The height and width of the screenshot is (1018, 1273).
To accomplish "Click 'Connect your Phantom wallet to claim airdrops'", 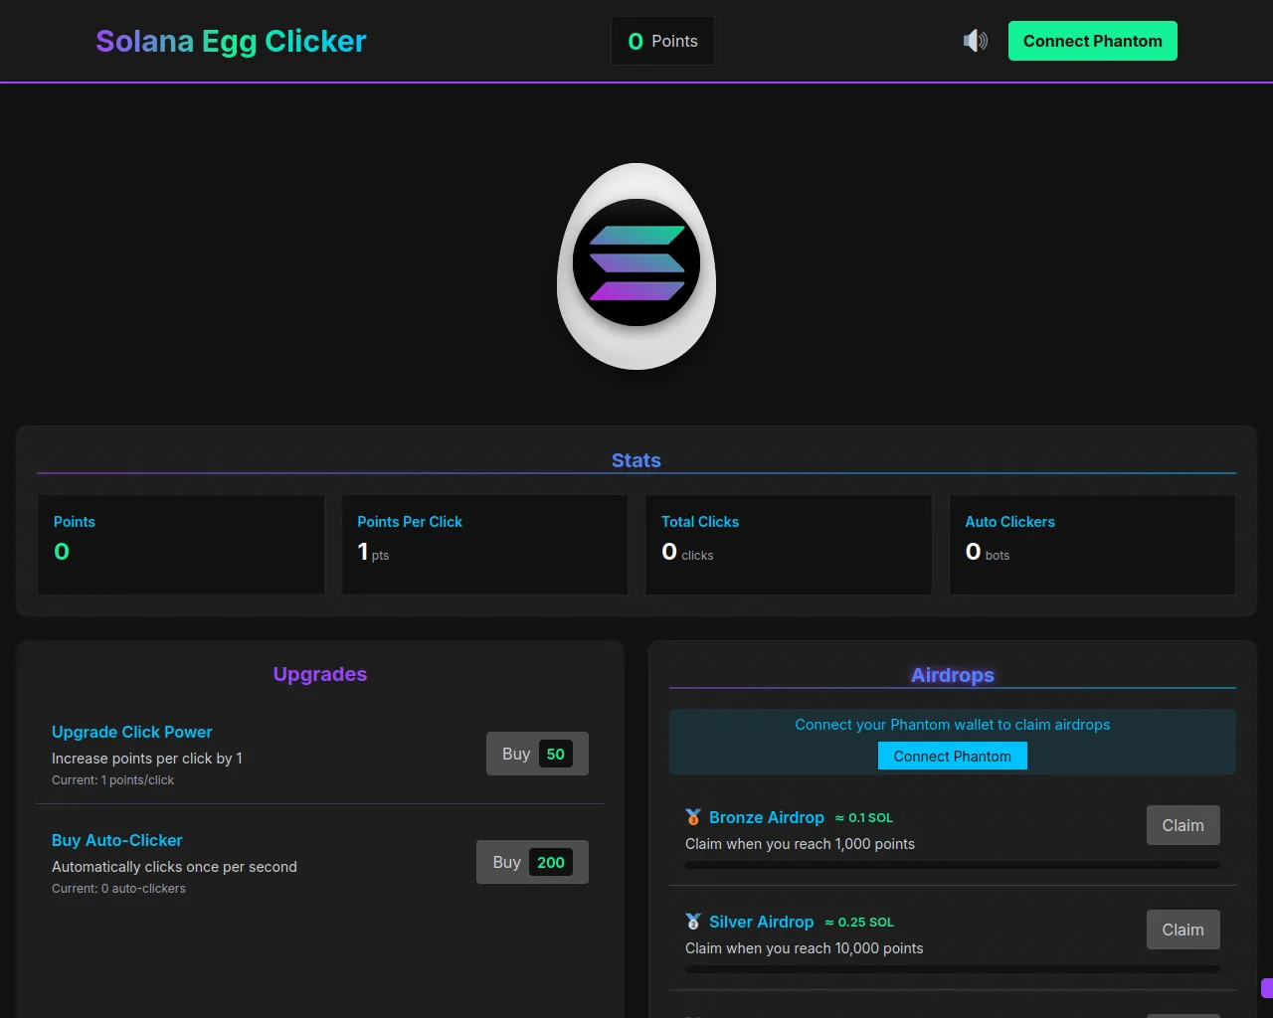I will pos(953,725).
